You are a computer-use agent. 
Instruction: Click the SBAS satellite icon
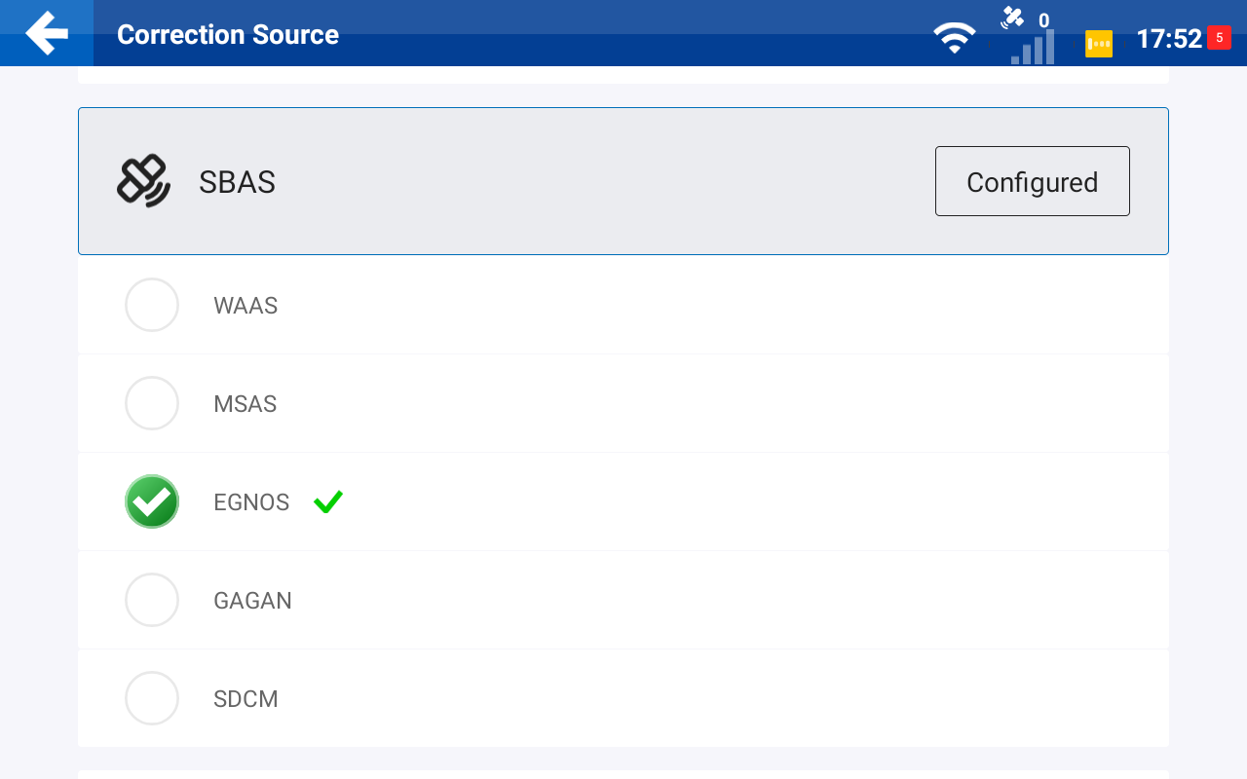pos(143,181)
